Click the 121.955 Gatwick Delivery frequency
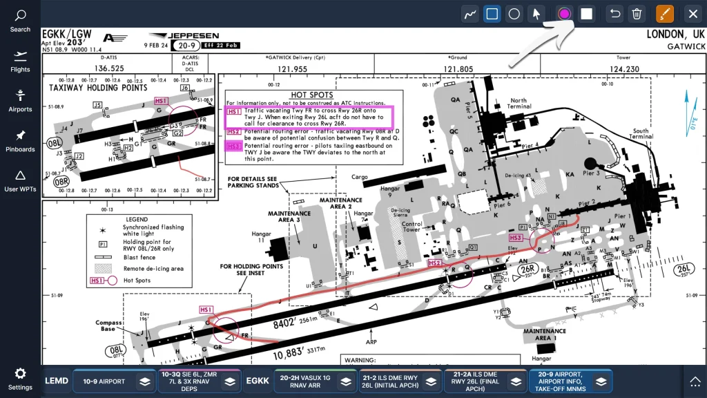Image resolution: width=707 pixels, height=398 pixels. [x=292, y=69]
